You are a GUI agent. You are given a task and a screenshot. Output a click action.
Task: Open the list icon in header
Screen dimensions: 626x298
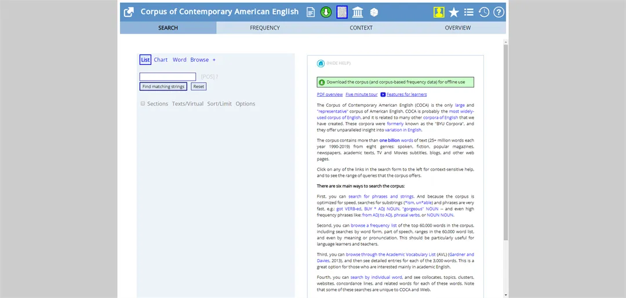coord(469,12)
